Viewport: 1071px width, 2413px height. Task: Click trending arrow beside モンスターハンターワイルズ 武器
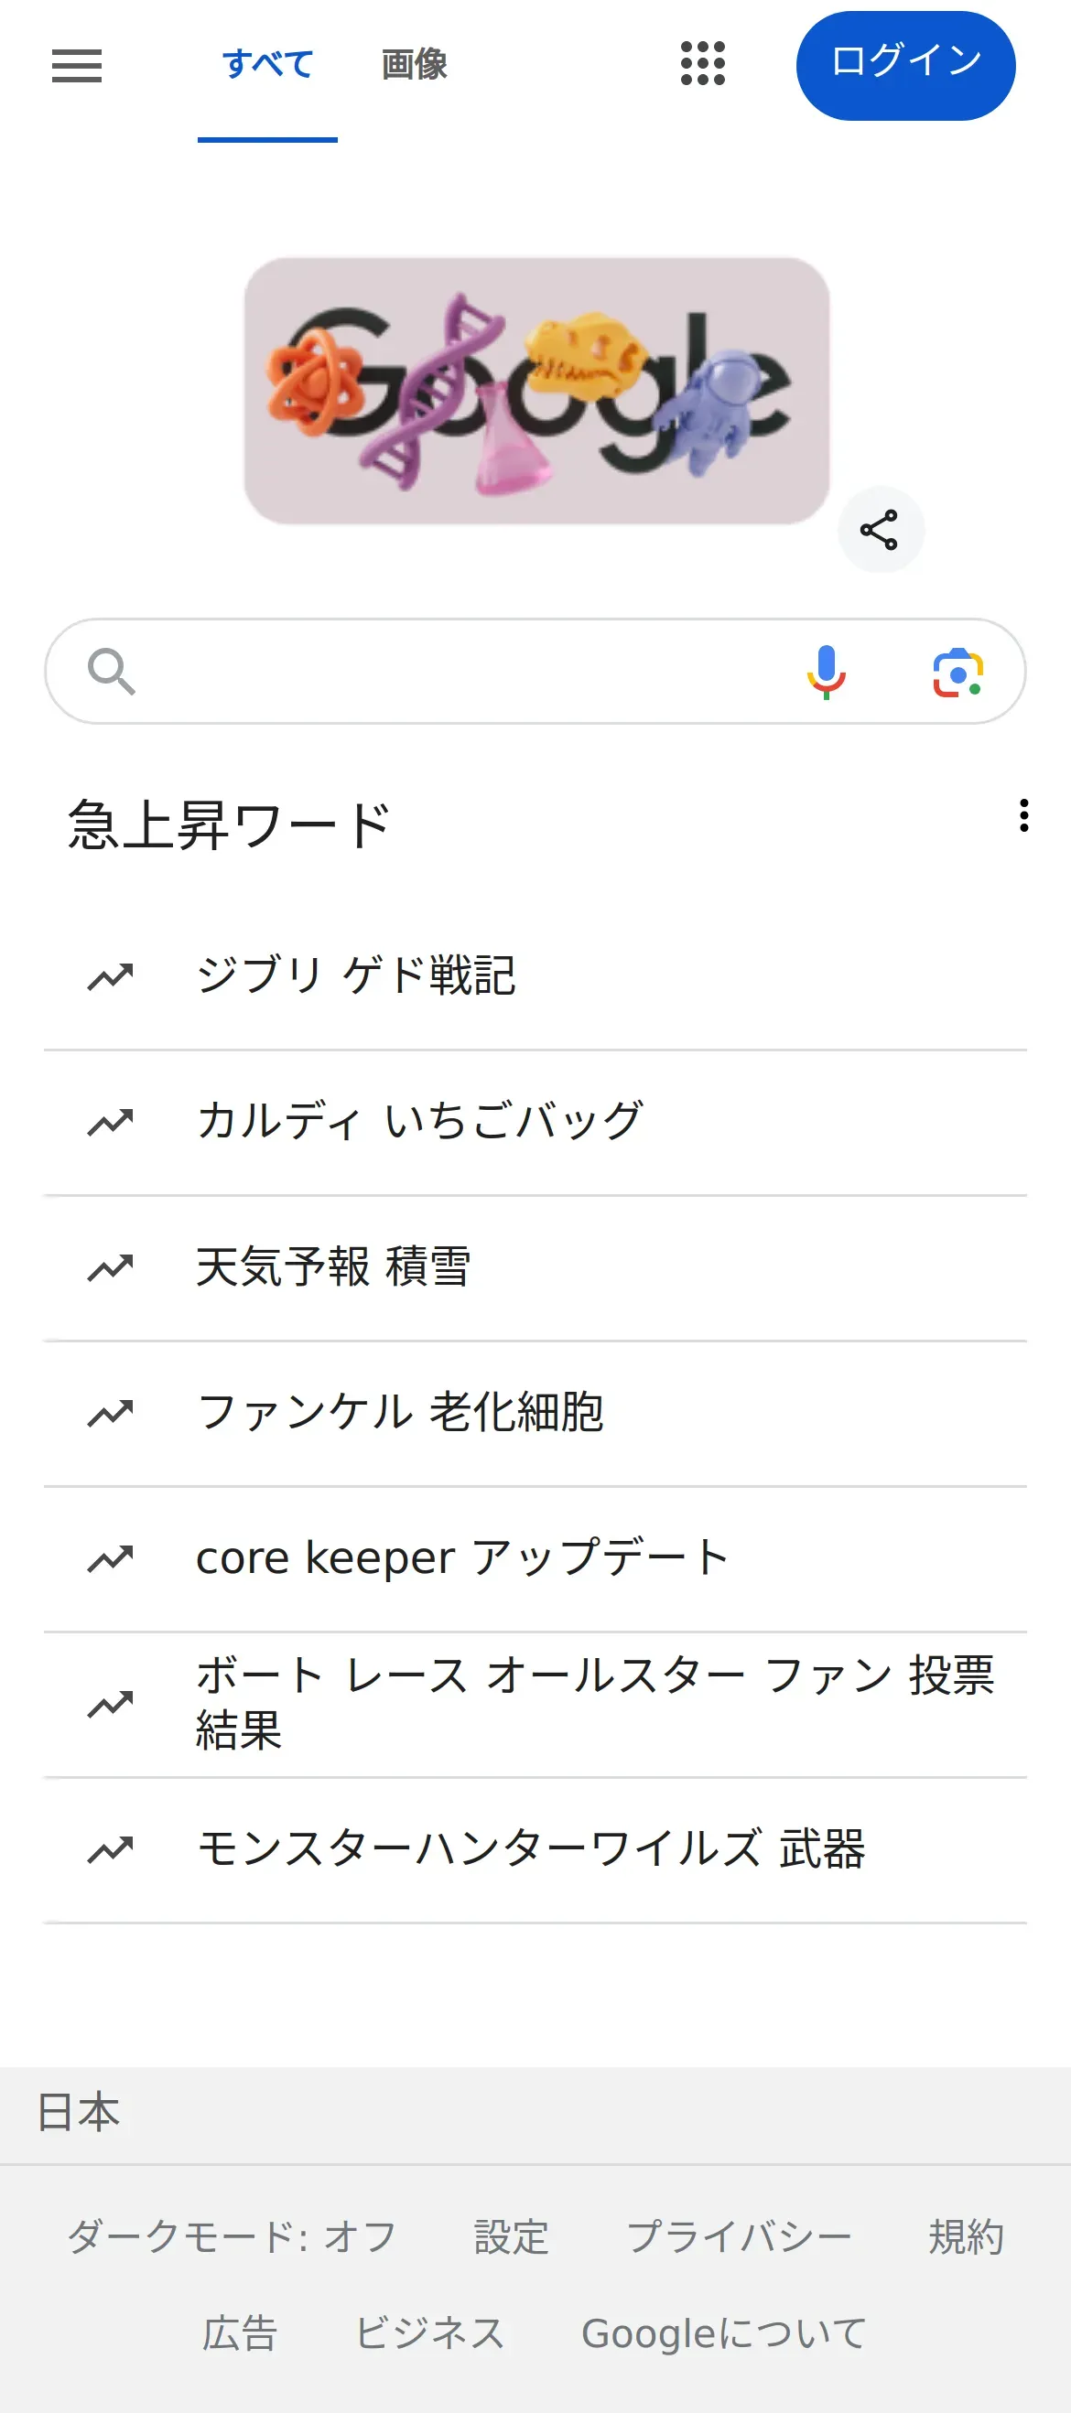click(111, 1849)
